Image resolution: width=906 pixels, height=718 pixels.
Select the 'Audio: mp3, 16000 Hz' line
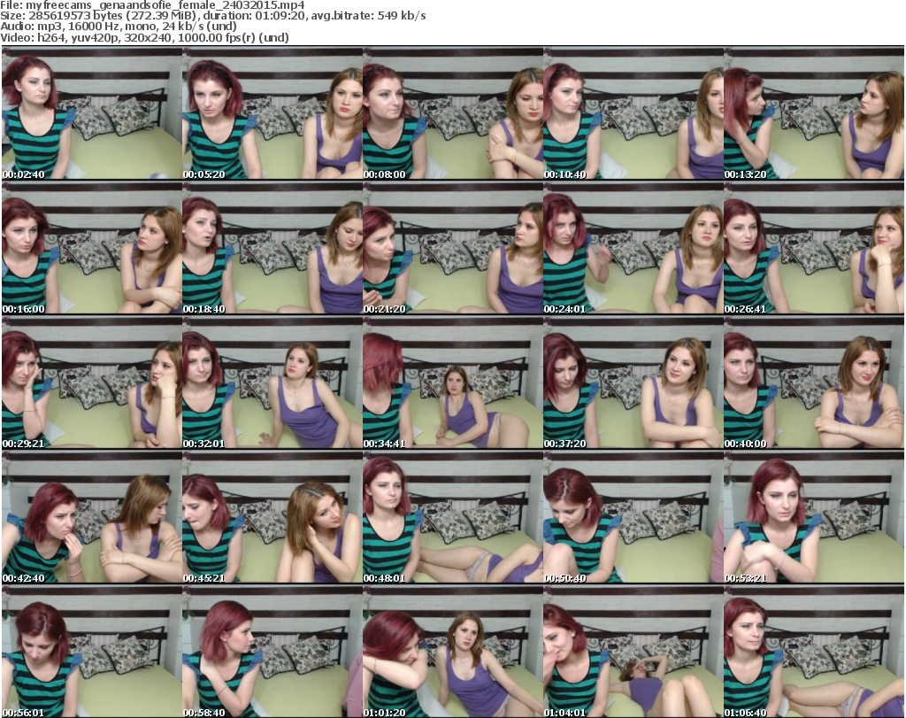[x=119, y=27]
